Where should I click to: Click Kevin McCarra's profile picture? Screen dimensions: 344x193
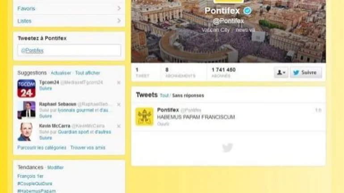[x=26, y=132]
